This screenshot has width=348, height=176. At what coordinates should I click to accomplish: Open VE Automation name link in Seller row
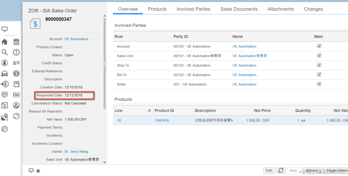pos(244,84)
